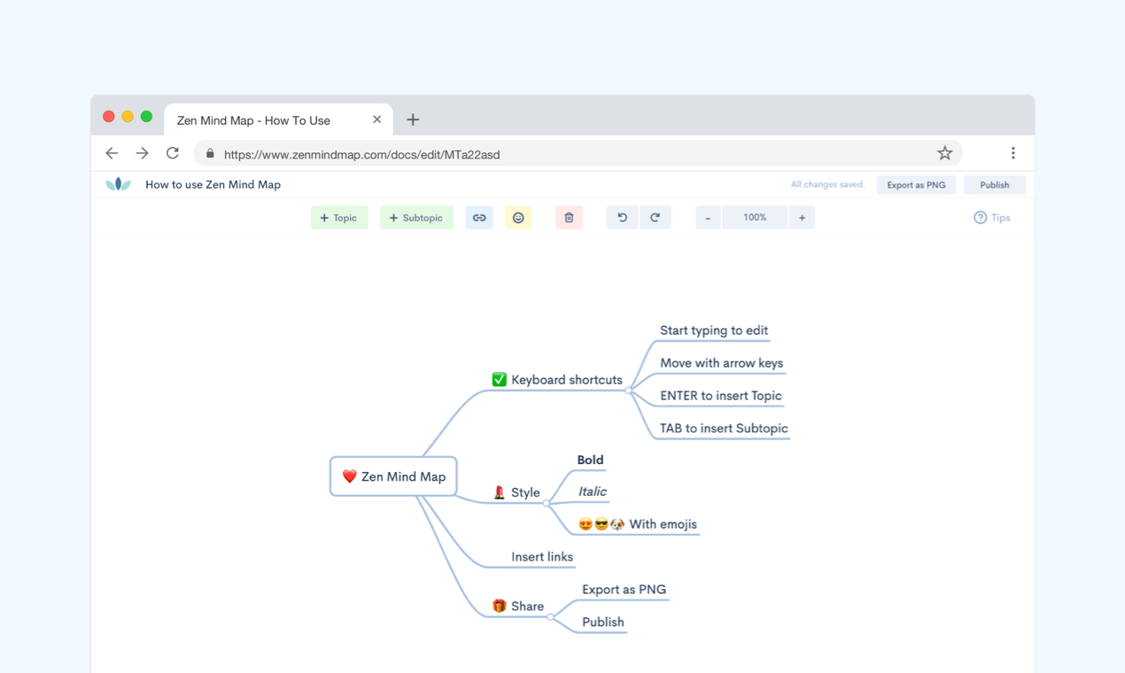Select the 'Zen Mind Map - How To Use' tab
This screenshot has height=673, width=1125.
coord(266,119)
